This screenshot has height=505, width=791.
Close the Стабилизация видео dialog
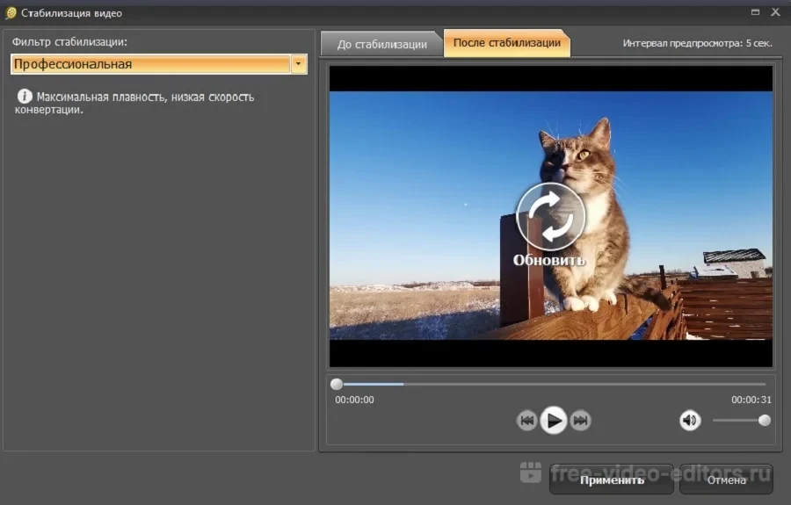click(776, 12)
